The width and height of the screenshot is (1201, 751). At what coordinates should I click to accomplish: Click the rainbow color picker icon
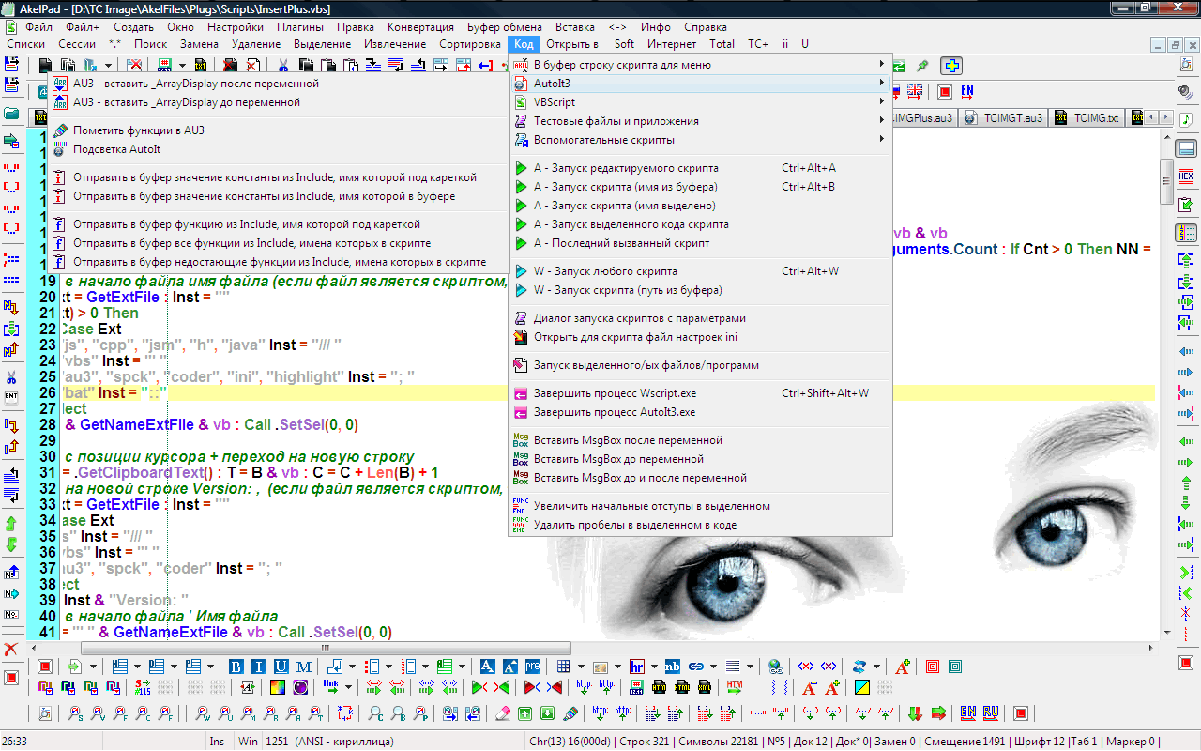(279, 687)
